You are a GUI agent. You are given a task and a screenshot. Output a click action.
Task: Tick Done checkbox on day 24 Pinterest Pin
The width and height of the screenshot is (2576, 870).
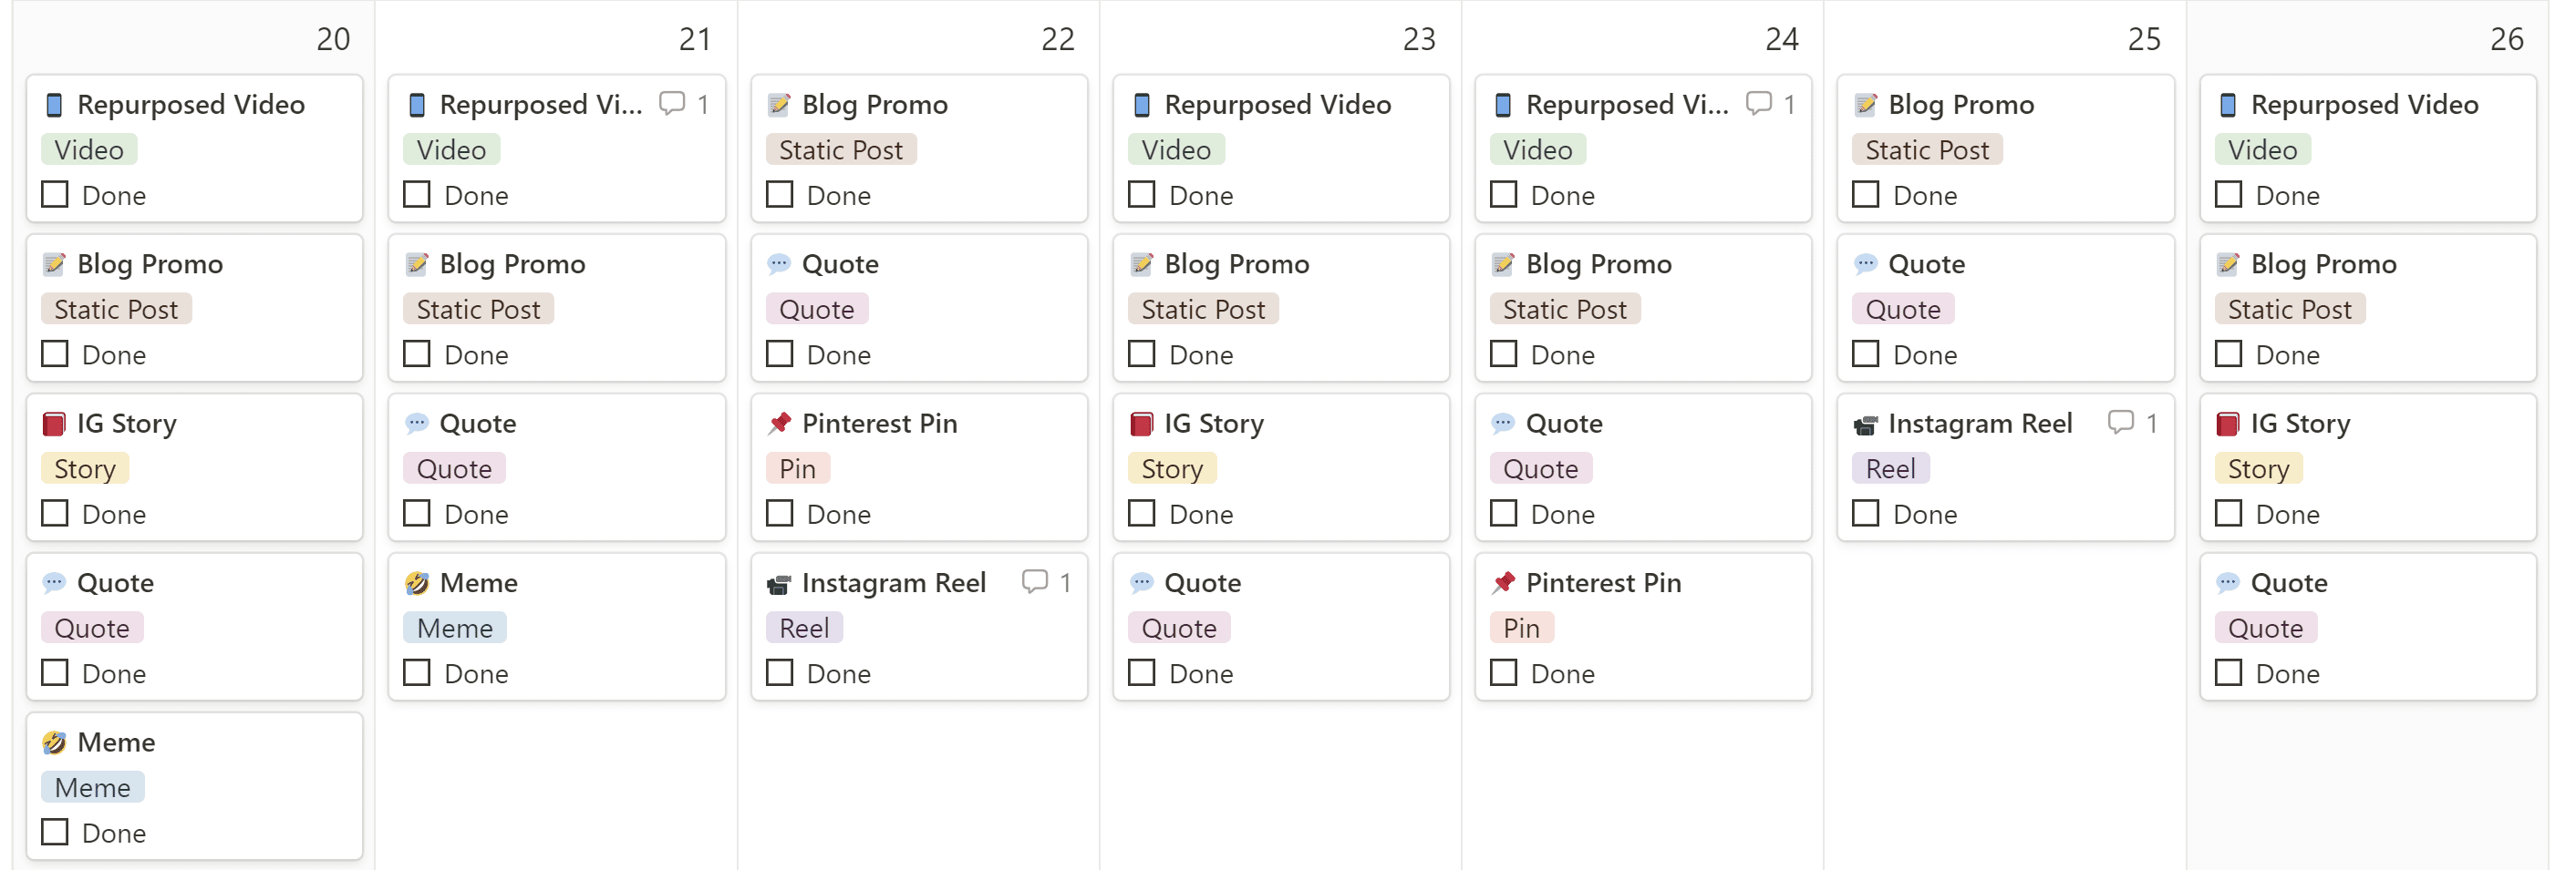point(1503,672)
